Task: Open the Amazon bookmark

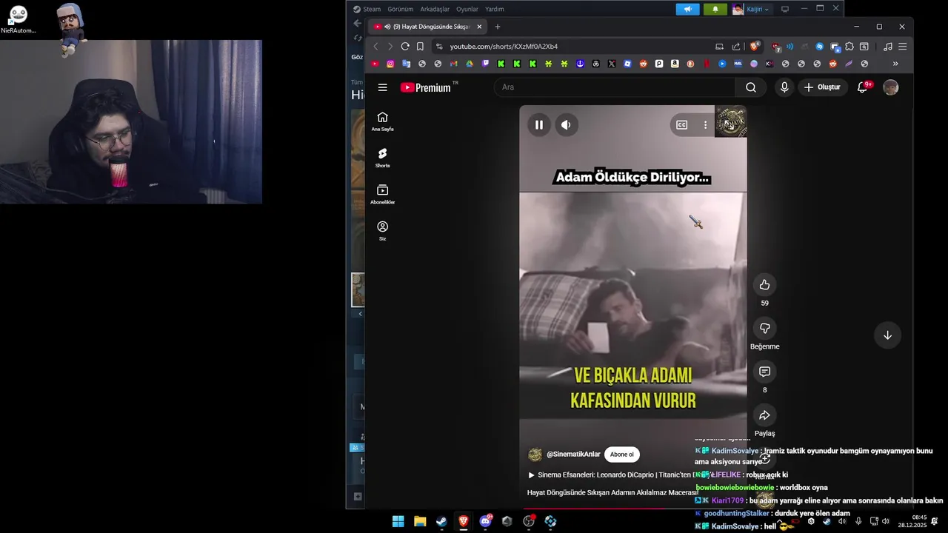Action: click(675, 64)
